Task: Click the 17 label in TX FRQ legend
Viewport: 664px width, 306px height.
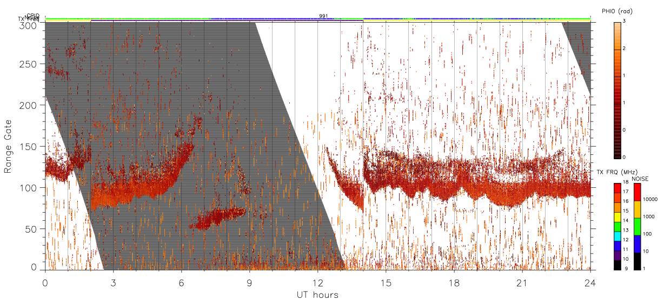Action: pyautogui.click(x=626, y=192)
